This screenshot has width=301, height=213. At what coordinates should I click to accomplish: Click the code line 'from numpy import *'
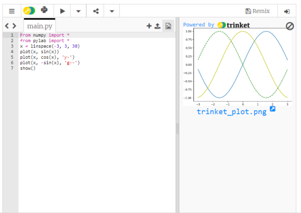tap(45, 35)
